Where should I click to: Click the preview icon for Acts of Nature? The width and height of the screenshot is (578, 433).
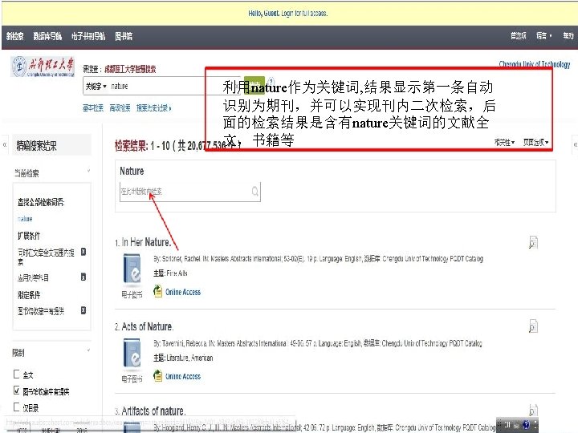point(533,326)
